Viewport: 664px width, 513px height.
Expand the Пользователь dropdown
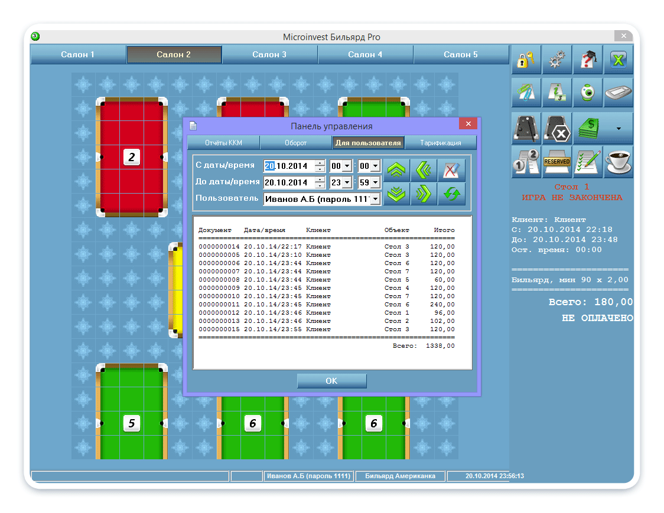375,200
